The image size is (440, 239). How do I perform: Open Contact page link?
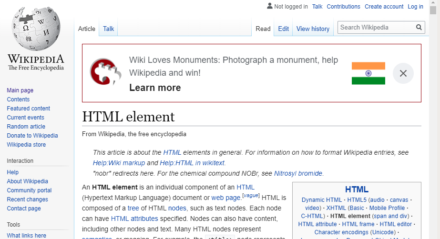point(23,209)
